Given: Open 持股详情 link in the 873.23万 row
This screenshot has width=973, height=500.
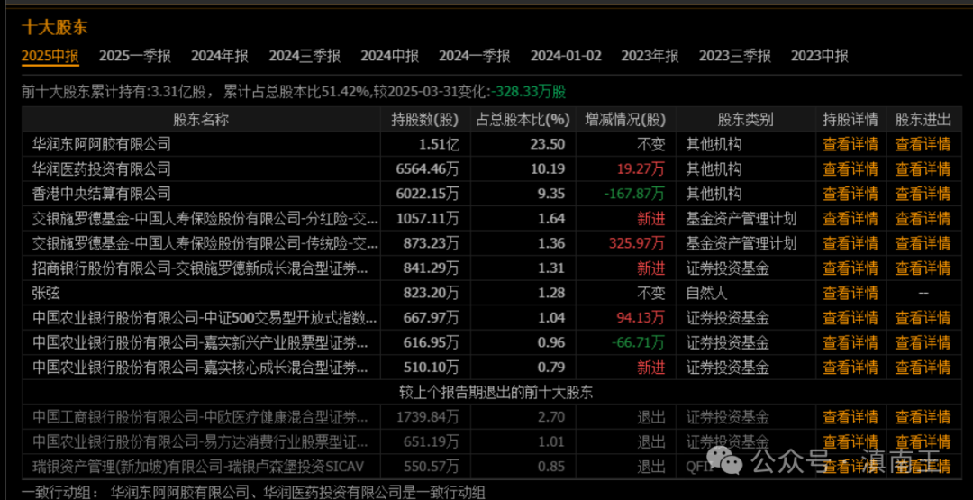Looking at the screenshot, I should [850, 243].
